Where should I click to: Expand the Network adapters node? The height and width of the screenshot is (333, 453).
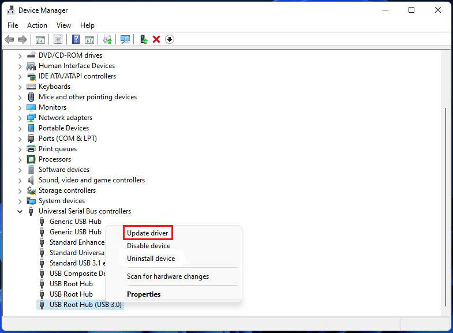point(20,118)
